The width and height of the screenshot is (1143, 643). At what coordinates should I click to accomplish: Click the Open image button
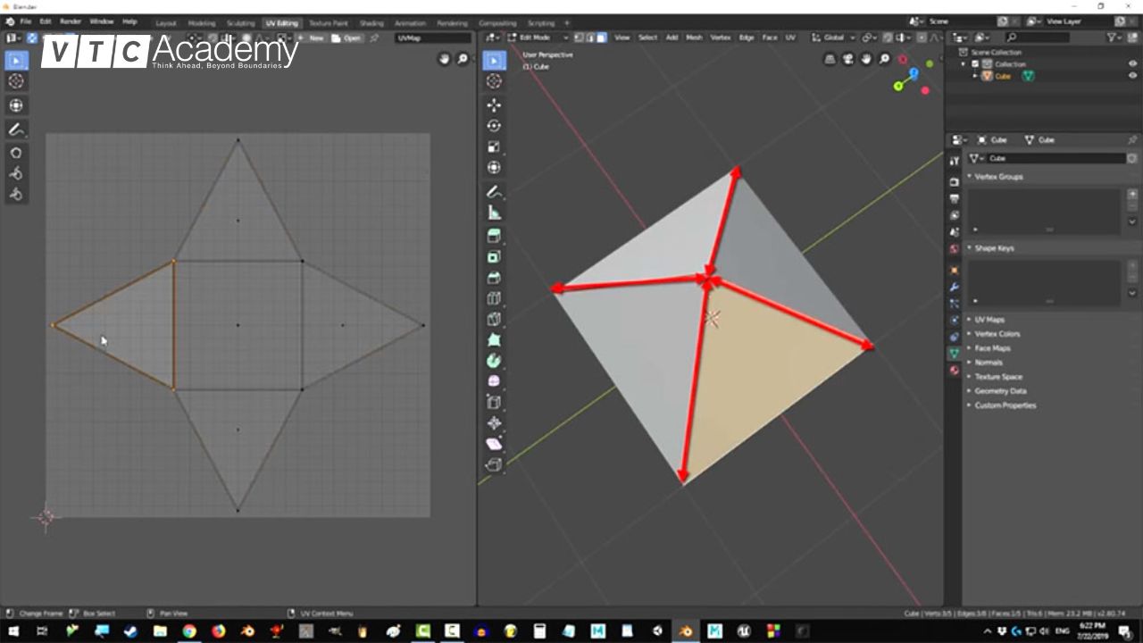click(x=347, y=38)
